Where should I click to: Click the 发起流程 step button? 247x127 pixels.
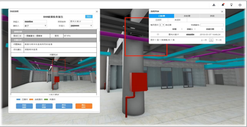pos(24,106)
